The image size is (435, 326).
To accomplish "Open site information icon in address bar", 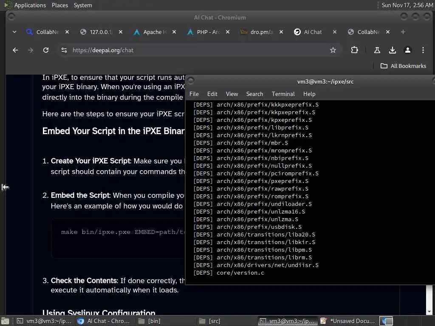I will [x=64, y=50].
